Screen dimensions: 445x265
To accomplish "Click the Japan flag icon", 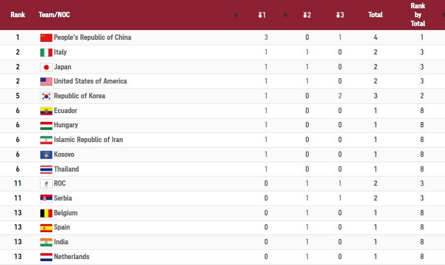I will click(46, 67).
